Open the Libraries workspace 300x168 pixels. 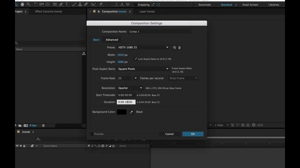pyautogui.click(x=274, y=4)
